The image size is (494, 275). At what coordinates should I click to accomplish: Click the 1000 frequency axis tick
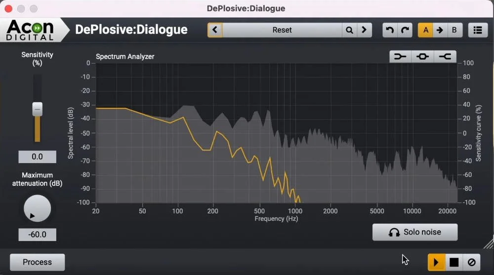(295, 211)
